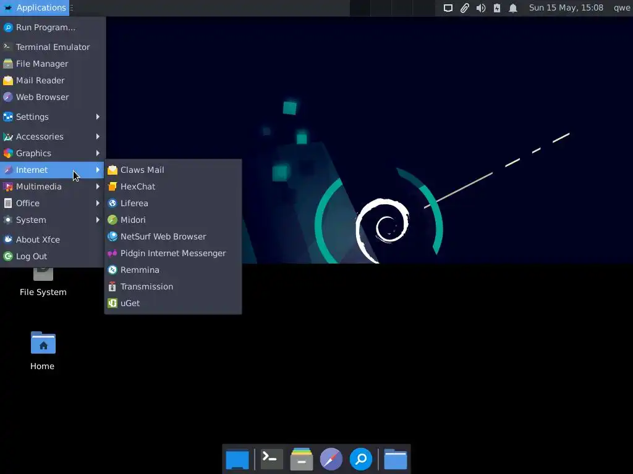The height and width of the screenshot is (474, 633).
Task: Click the Applications menu button
Action: pyautogui.click(x=35, y=7)
